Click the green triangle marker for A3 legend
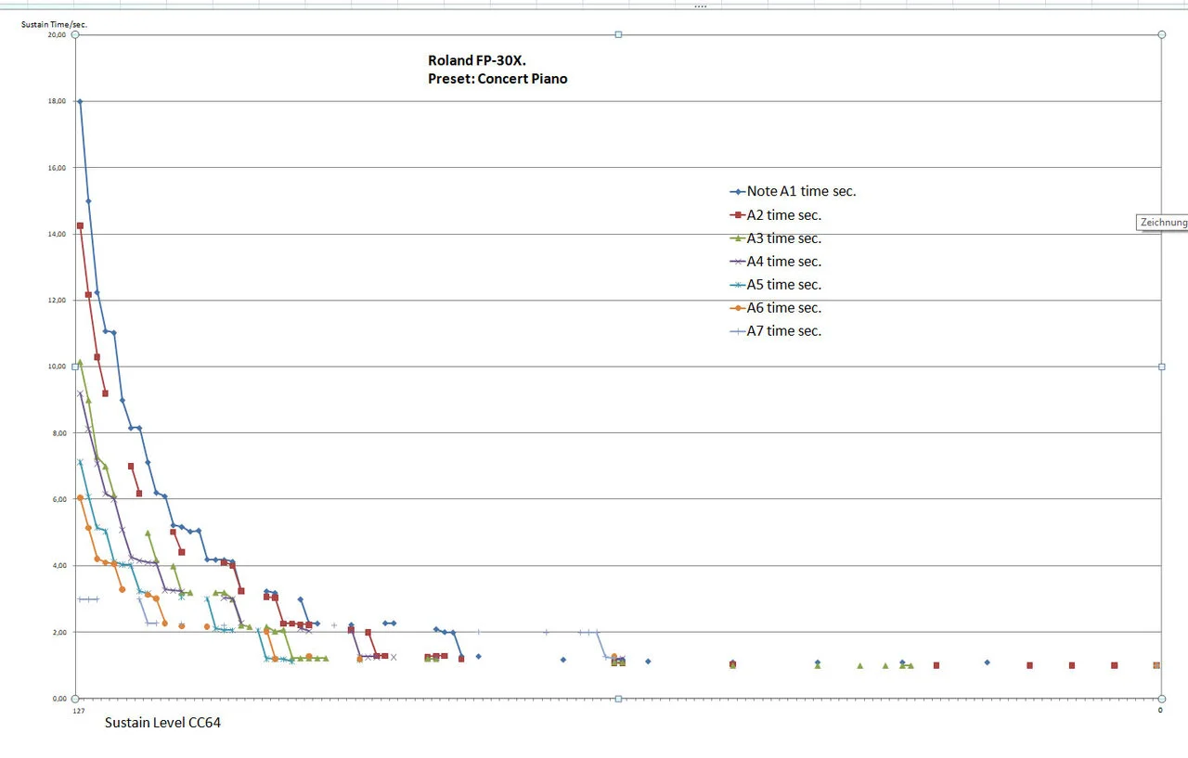 click(738, 238)
